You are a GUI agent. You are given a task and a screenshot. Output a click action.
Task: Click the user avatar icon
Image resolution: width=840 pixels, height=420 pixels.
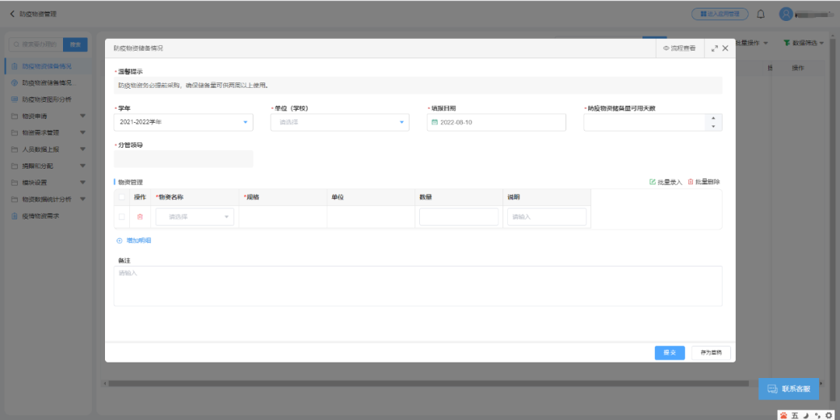coord(786,14)
